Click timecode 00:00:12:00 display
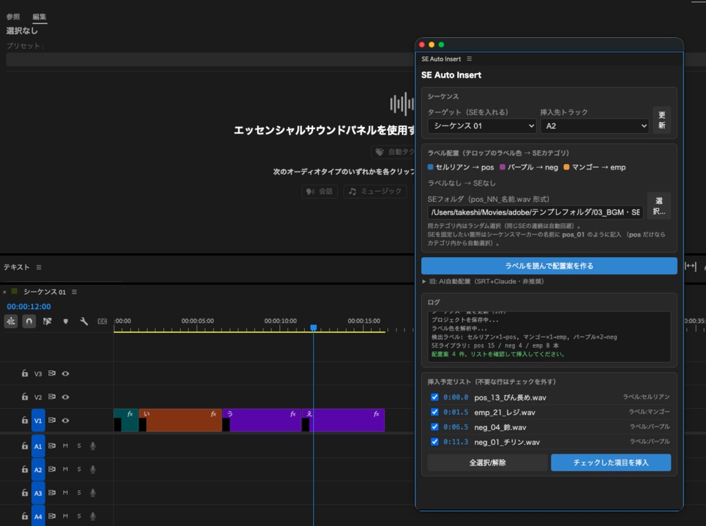Screen dimensions: 706x526 (x=29, y=307)
